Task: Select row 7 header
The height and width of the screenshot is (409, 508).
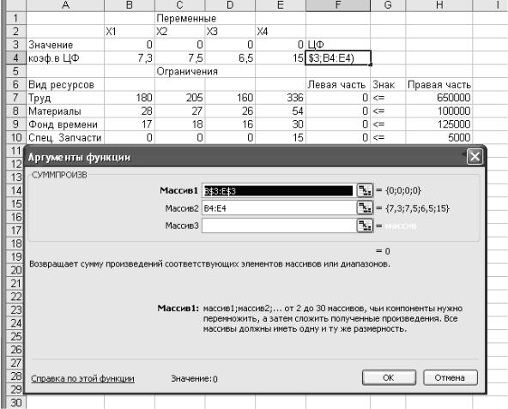Action: click(x=16, y=98)
